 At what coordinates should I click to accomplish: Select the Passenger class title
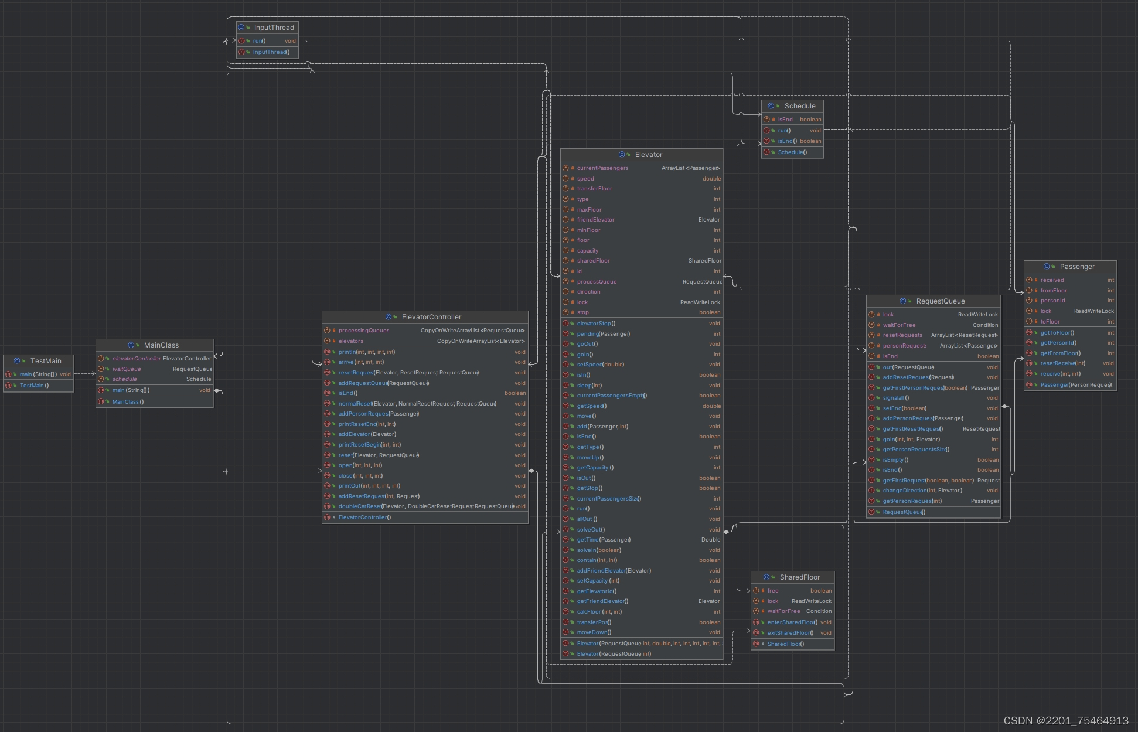click(x=1077, y=267)
